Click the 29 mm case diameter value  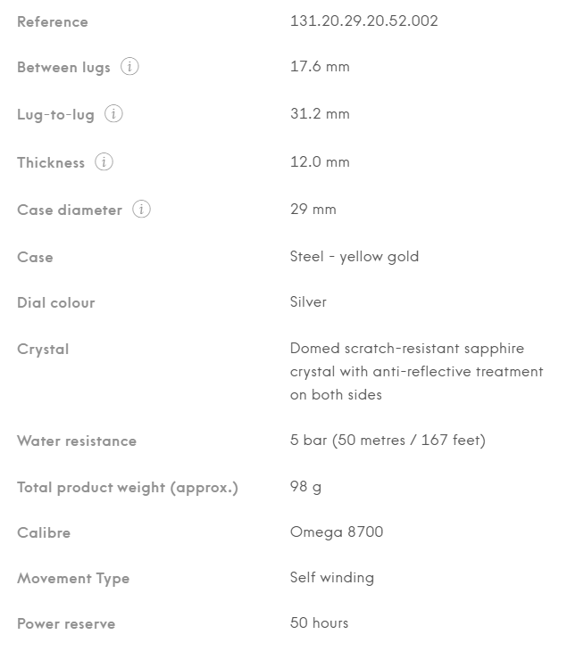tap(313, 210)
